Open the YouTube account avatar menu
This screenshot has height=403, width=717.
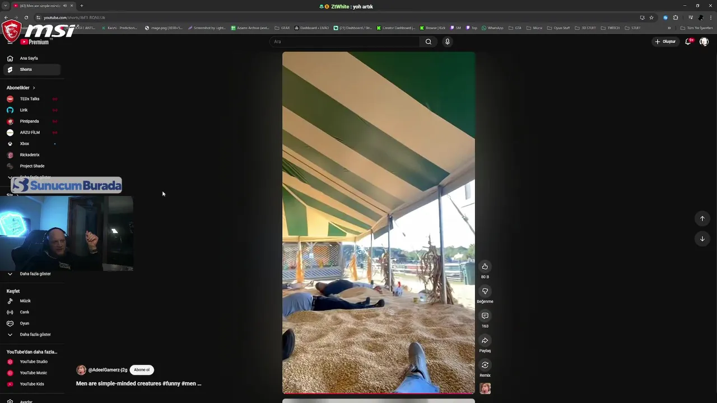tap(704, 41)
